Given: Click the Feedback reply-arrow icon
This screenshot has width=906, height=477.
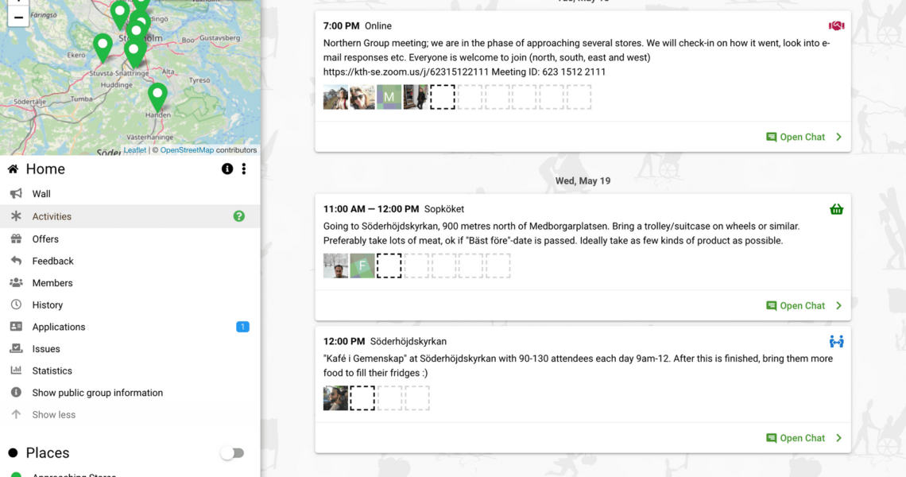Looking at the screenshot, I should click(16, 261).
